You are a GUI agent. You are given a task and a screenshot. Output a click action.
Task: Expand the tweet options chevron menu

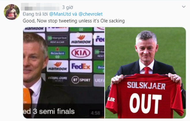pos(184,7)
